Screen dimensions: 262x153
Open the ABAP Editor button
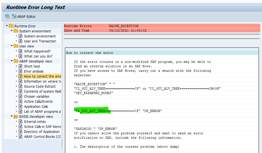(24, 16)
